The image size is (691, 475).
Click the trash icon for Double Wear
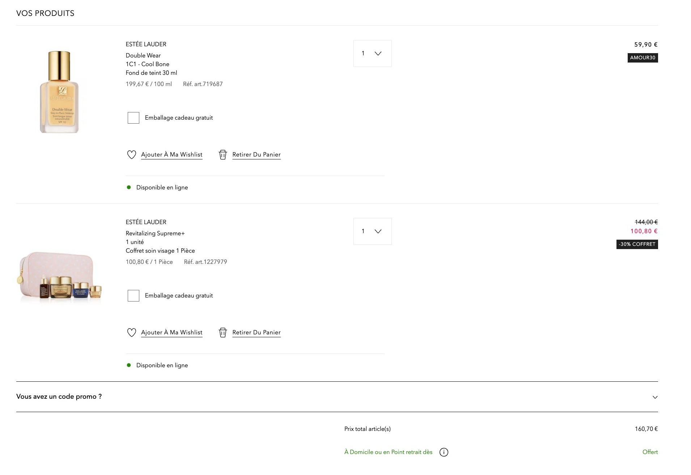(x=223, y=155)
